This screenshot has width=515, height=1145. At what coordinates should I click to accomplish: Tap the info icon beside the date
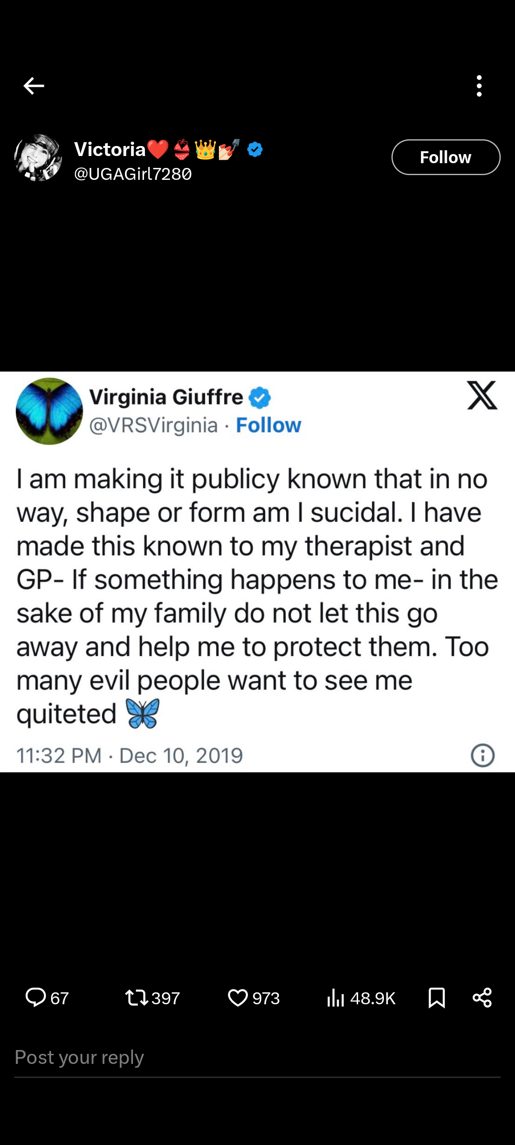(x=483, y=755)
